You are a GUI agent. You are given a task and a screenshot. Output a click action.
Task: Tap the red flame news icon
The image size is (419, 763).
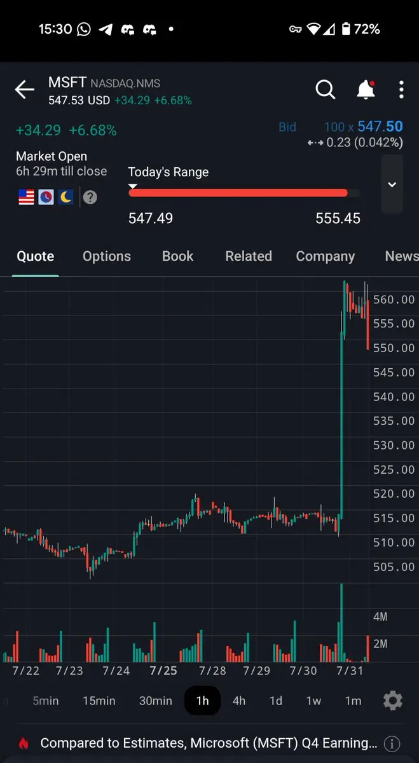24,743
